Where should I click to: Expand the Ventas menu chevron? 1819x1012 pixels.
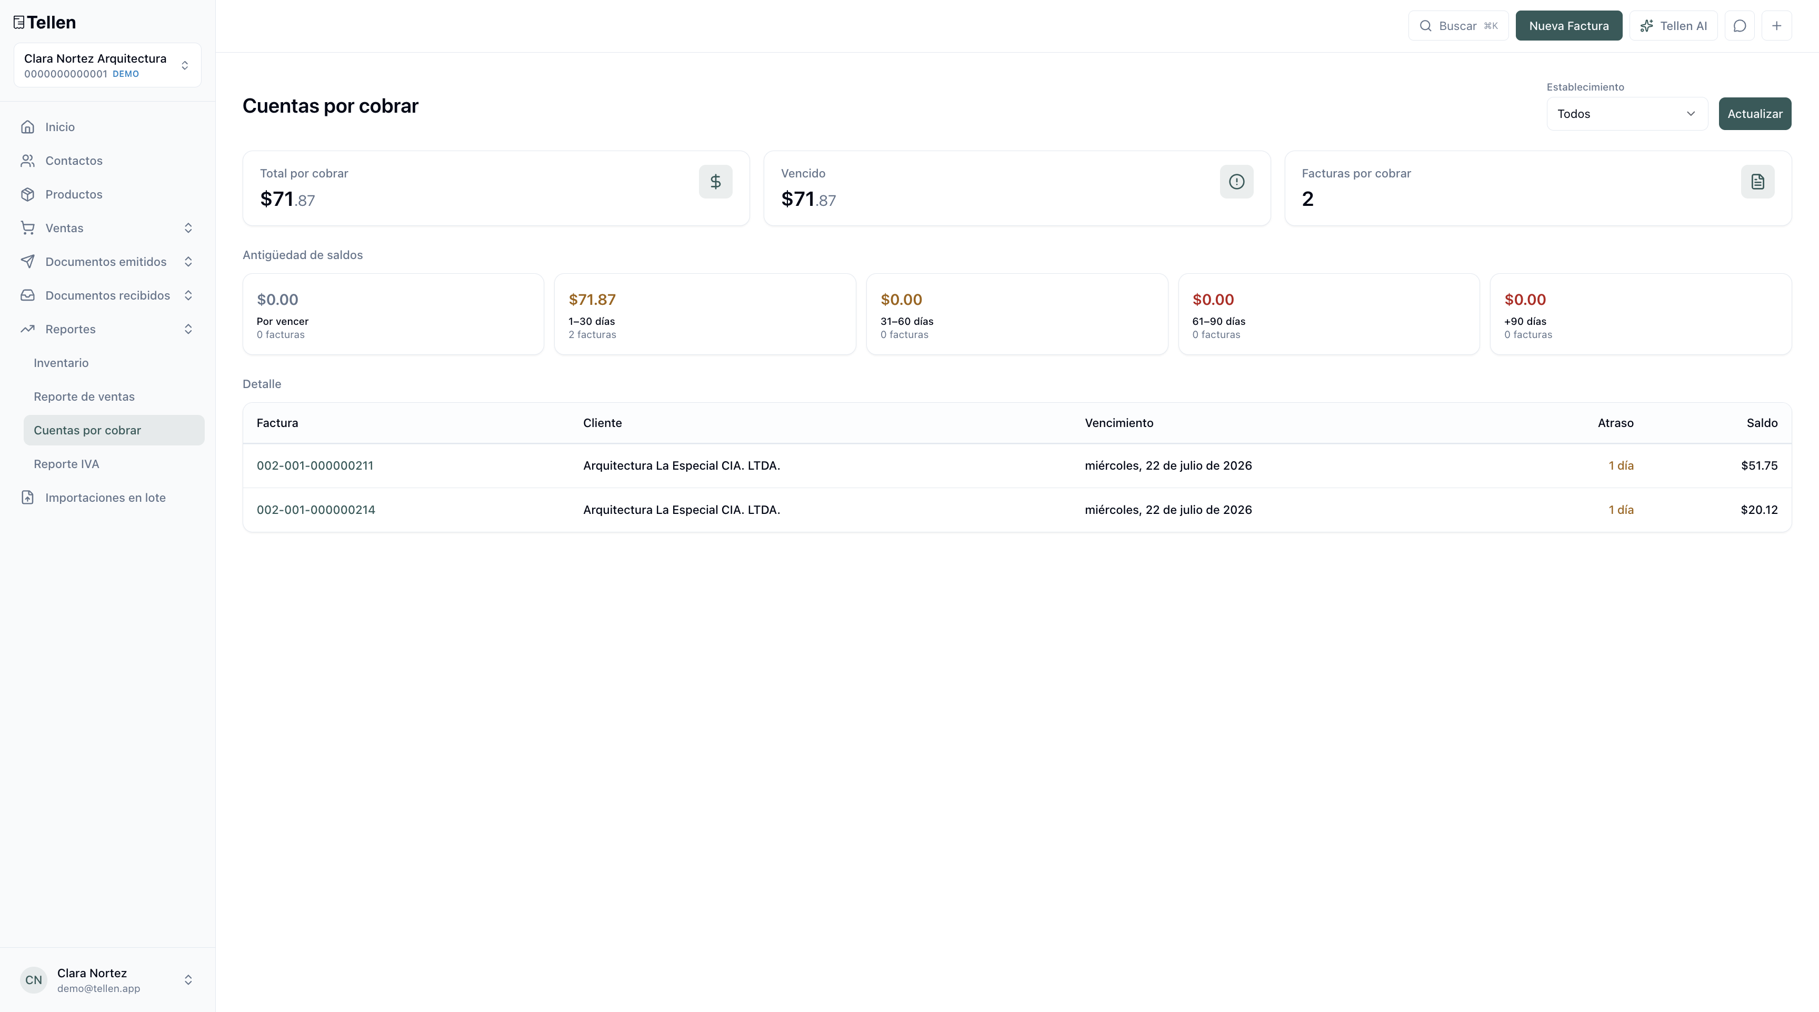(188, 228)
